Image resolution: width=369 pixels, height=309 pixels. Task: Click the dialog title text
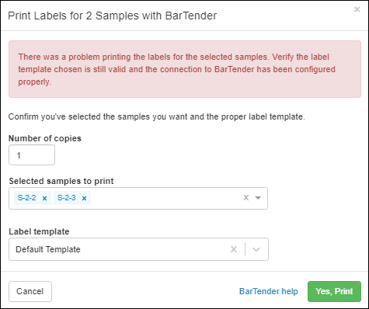(x=113, y=16)
